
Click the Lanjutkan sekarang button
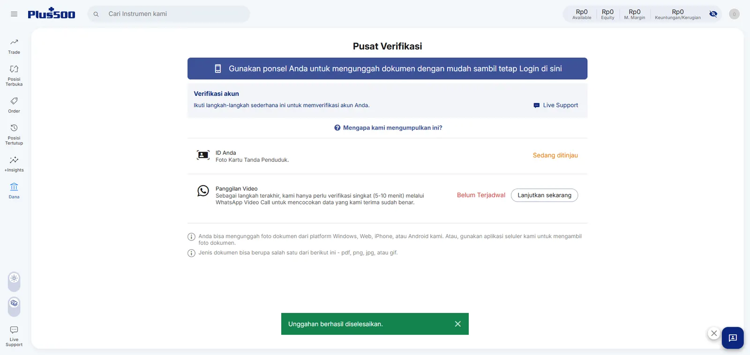click(x=544, y=195)
